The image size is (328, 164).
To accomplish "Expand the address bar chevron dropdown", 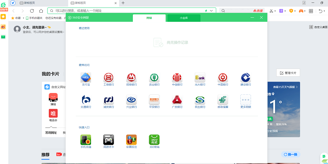I will point(211,11).
